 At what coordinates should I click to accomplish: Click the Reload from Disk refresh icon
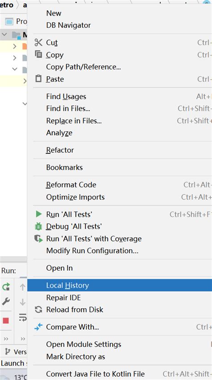(x=38, y=310)
